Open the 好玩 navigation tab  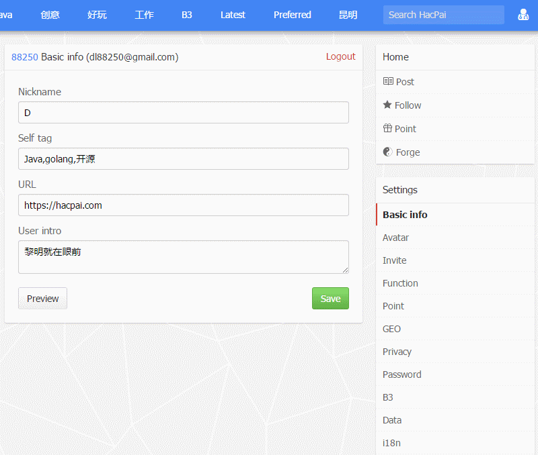pyautogui.click(x=97, y=15)
